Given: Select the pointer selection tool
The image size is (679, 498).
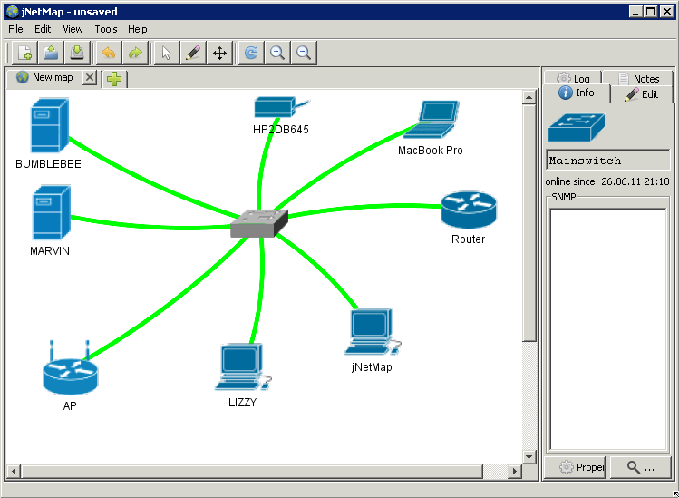Looking at the screenshot, I should [166, 54].
